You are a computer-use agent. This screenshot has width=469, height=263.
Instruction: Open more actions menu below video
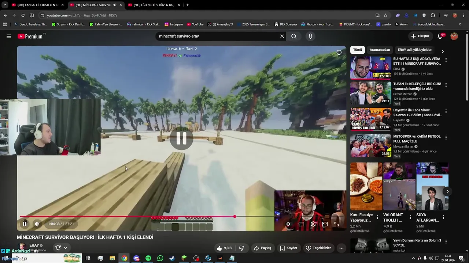(x=341, y=248)
